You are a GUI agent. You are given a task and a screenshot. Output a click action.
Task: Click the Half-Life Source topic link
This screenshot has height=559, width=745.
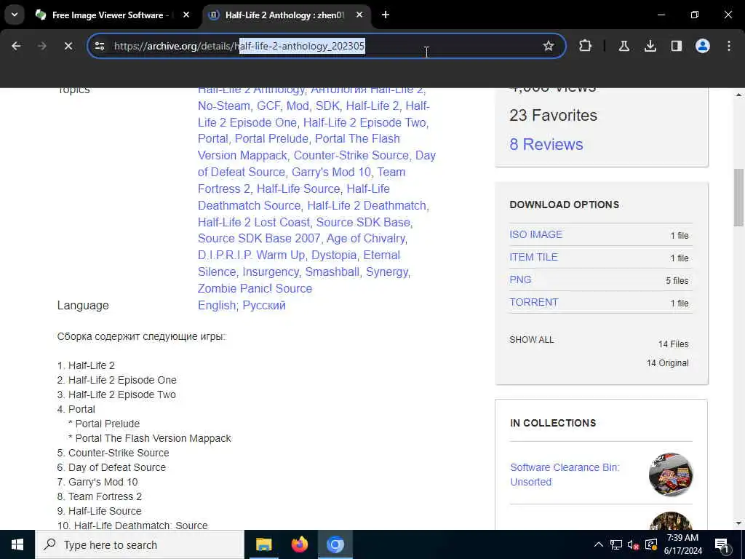pos(298,189)
